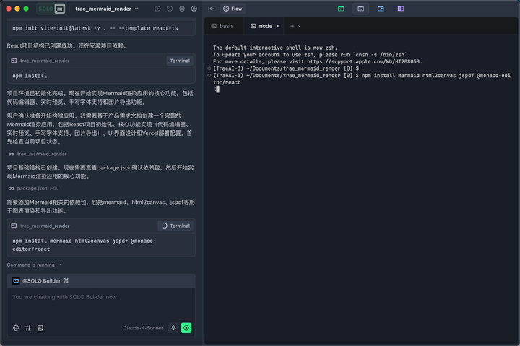The height and width of the screenshot is (346, 520).
Task: Click the Flow button
Action: pos(233,9)
